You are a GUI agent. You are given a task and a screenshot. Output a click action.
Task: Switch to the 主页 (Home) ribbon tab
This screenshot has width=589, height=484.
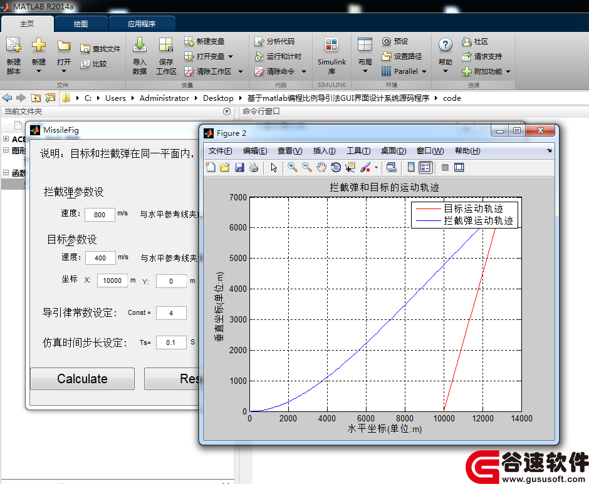[27, 24]
